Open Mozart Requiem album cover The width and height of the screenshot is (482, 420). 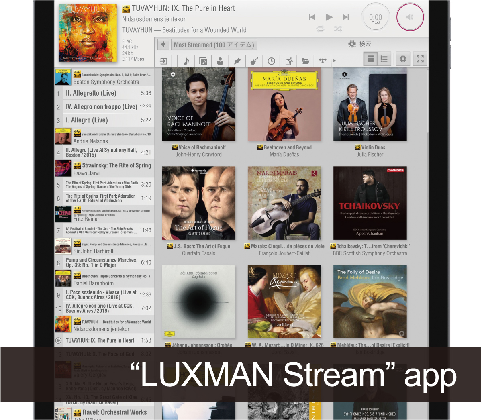click(x=284, y=302)
